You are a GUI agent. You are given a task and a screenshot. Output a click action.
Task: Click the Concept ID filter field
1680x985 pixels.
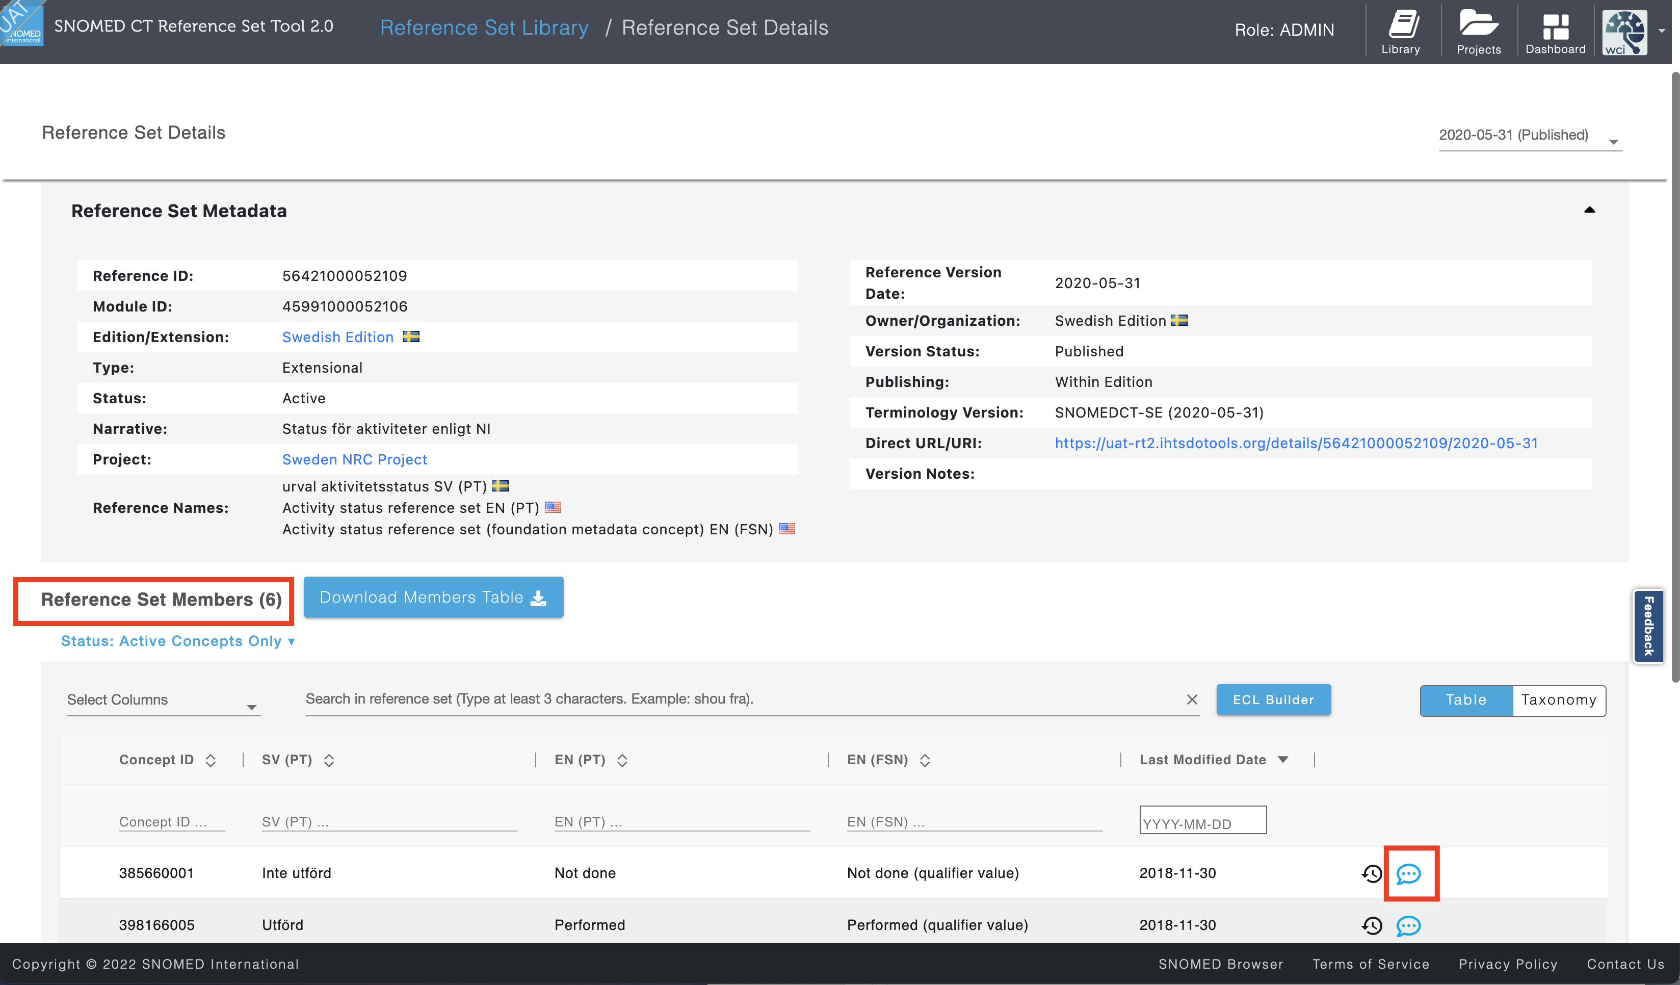coord(171,822)
